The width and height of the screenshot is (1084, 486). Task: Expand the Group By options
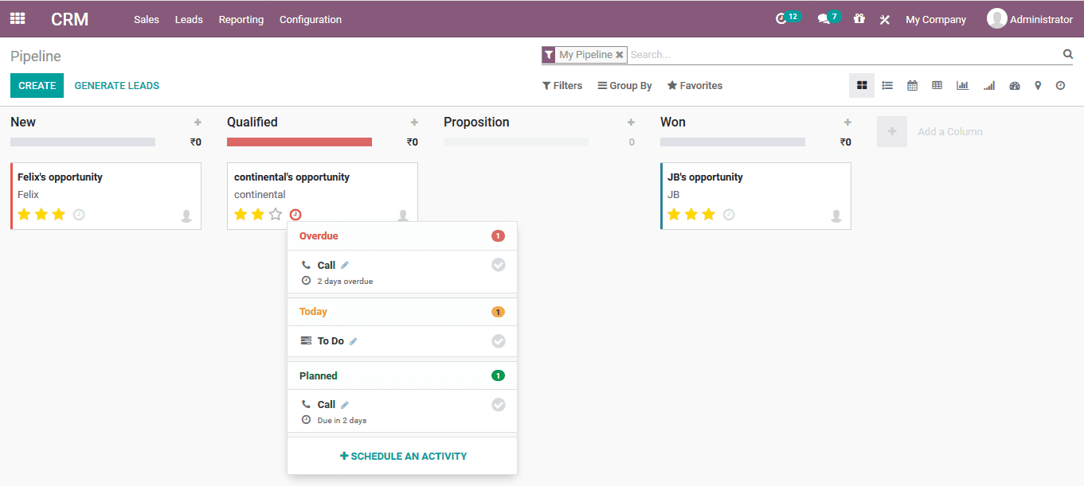pyautogui.click(x=624, y=85)
